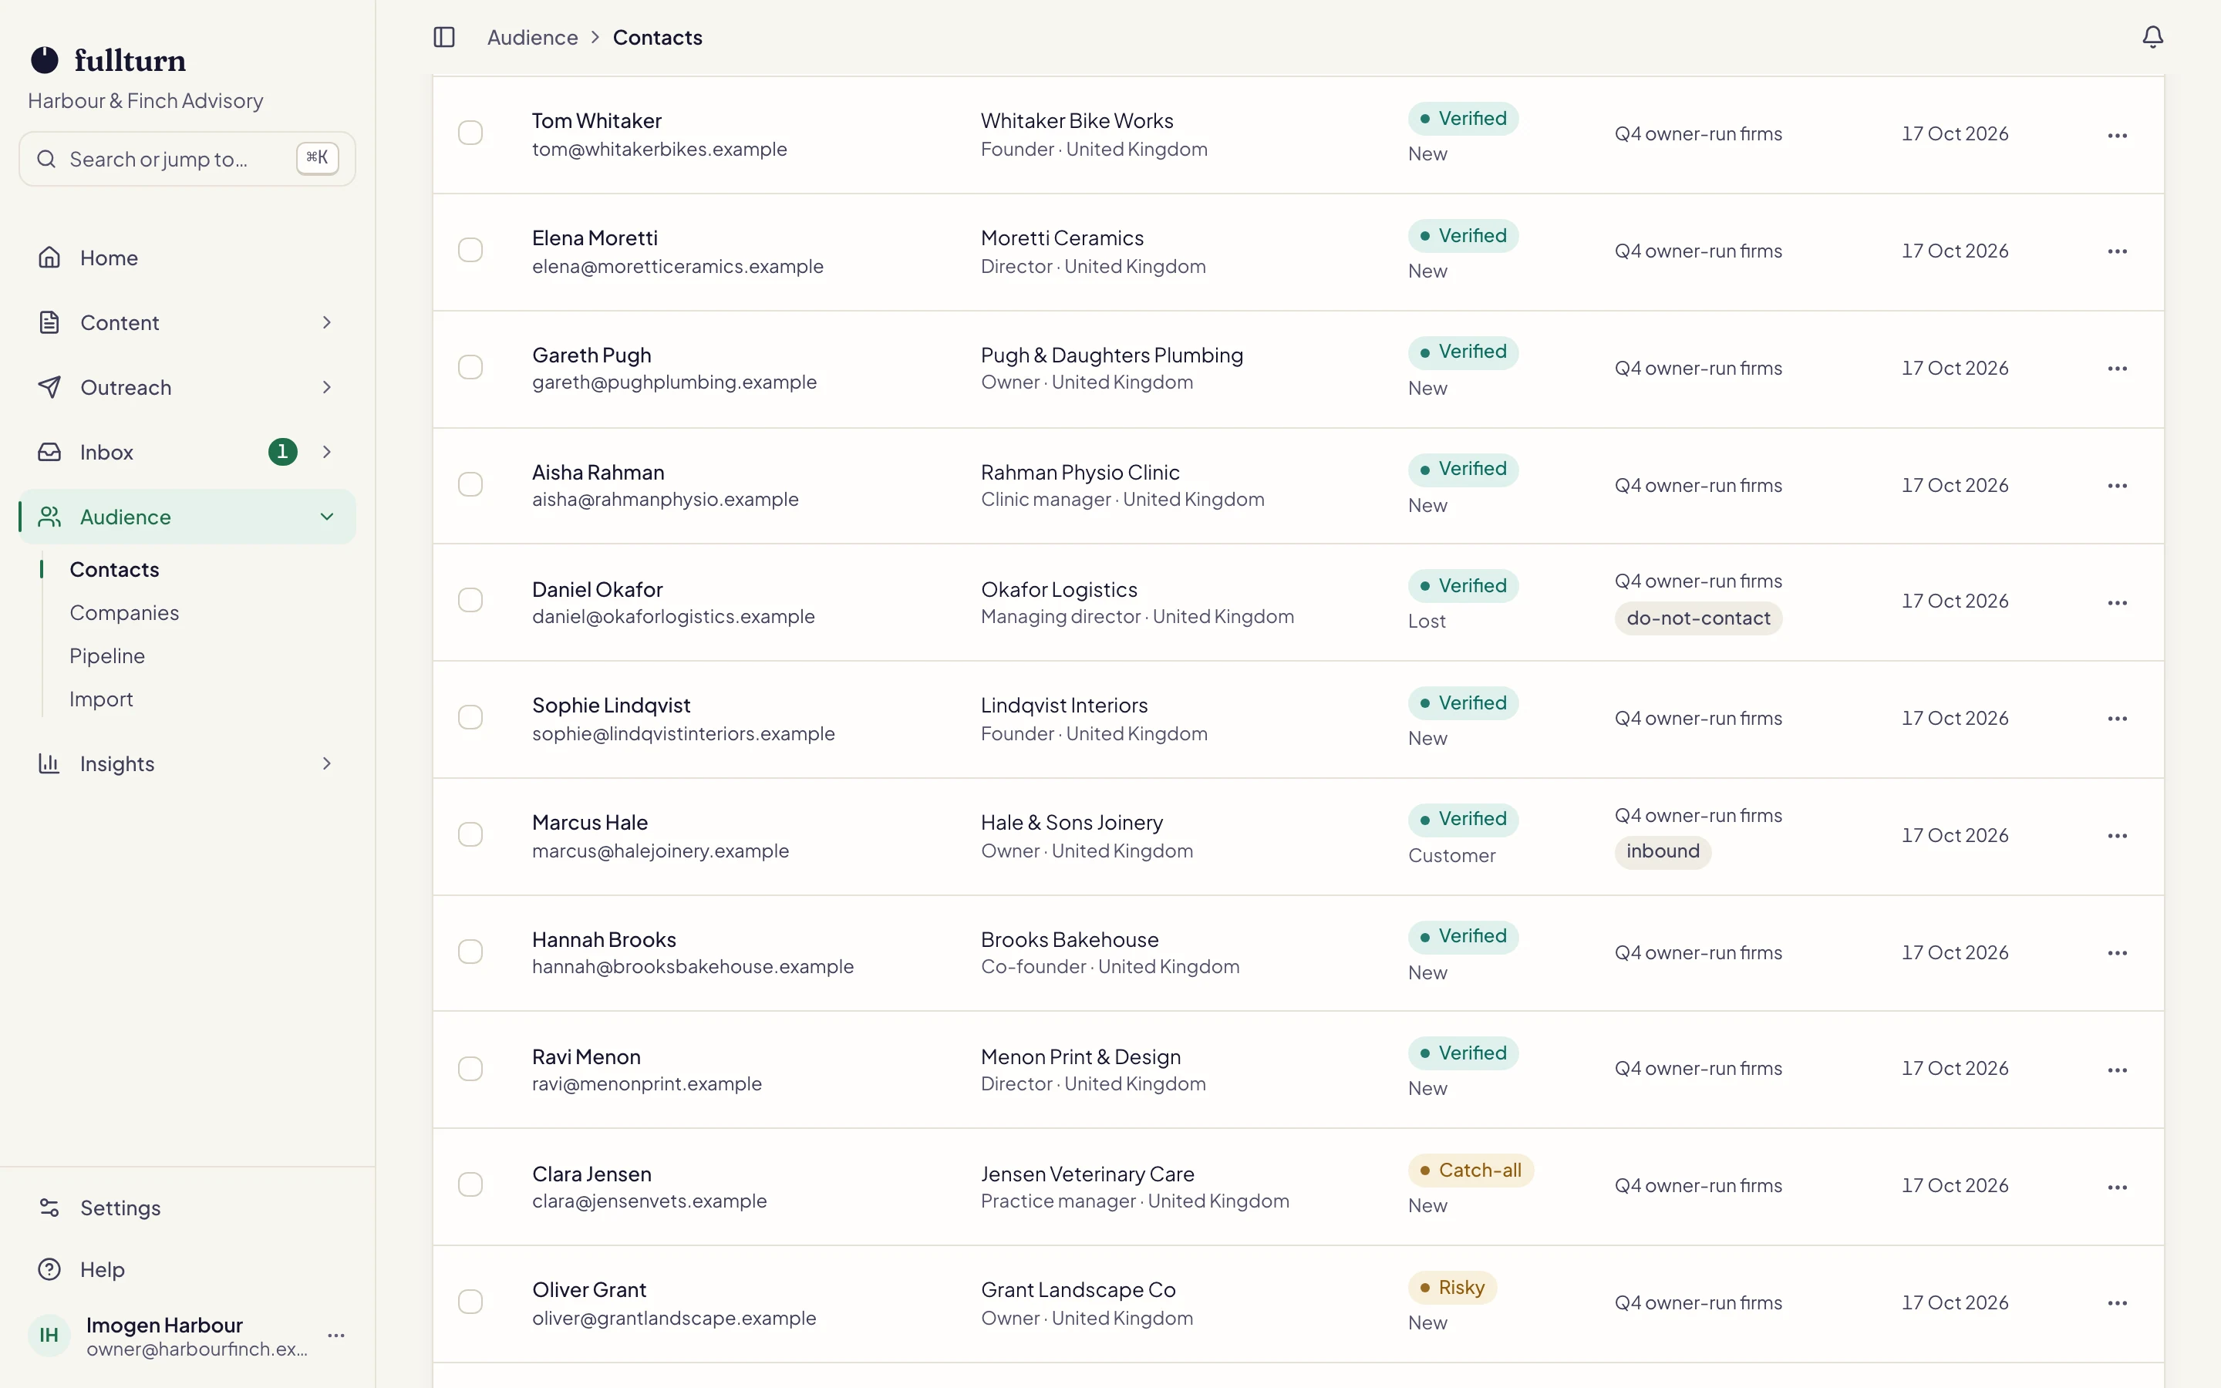Open more actions for Sophie Lindqvist
The width and height of the screenshot is (2221, 1388).
tap(2118, 719)
